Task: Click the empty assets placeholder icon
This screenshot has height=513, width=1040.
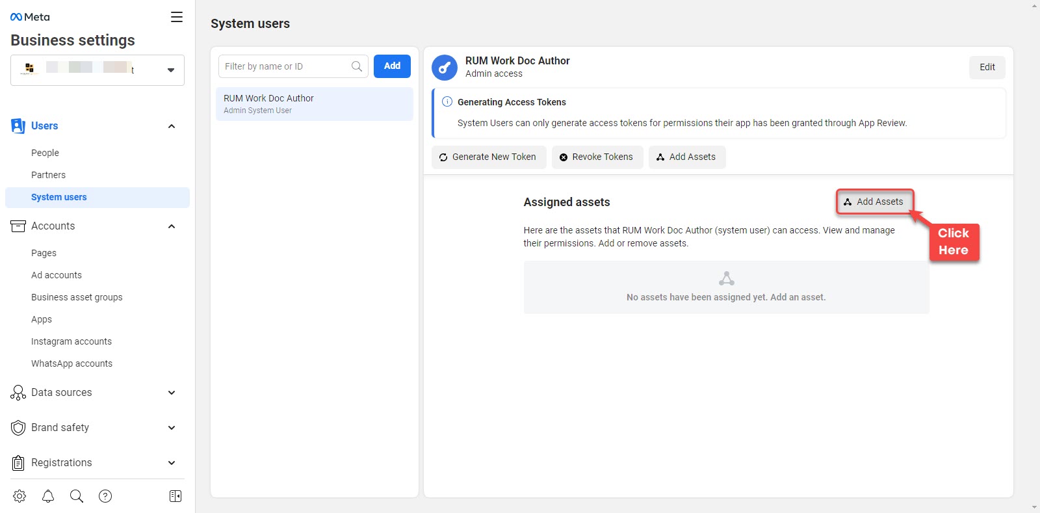Action: click(727, 279)
